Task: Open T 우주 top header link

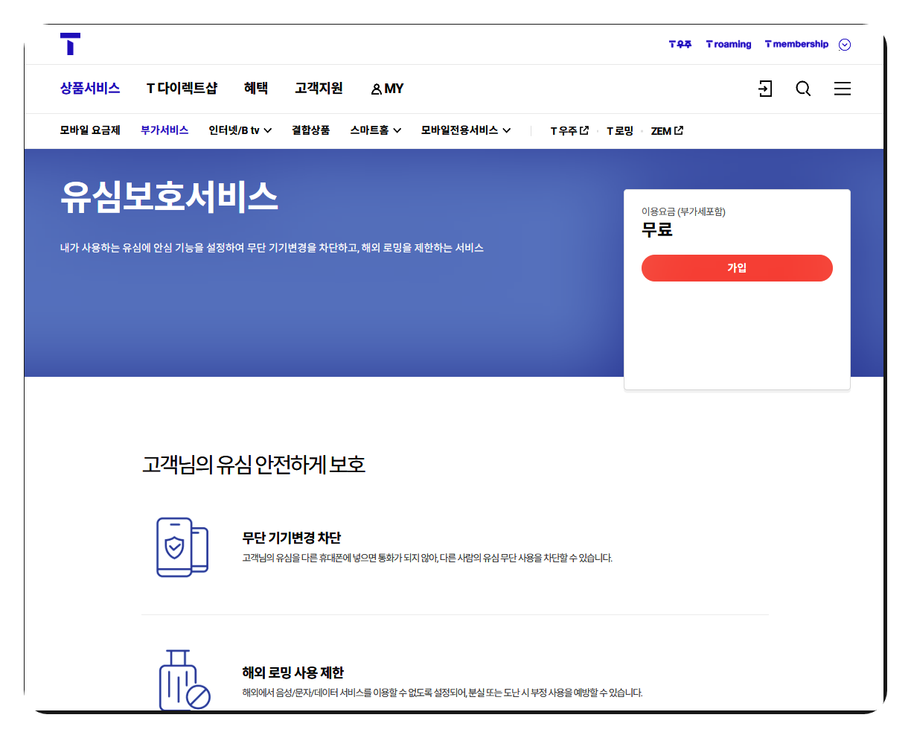Action: 680,45
